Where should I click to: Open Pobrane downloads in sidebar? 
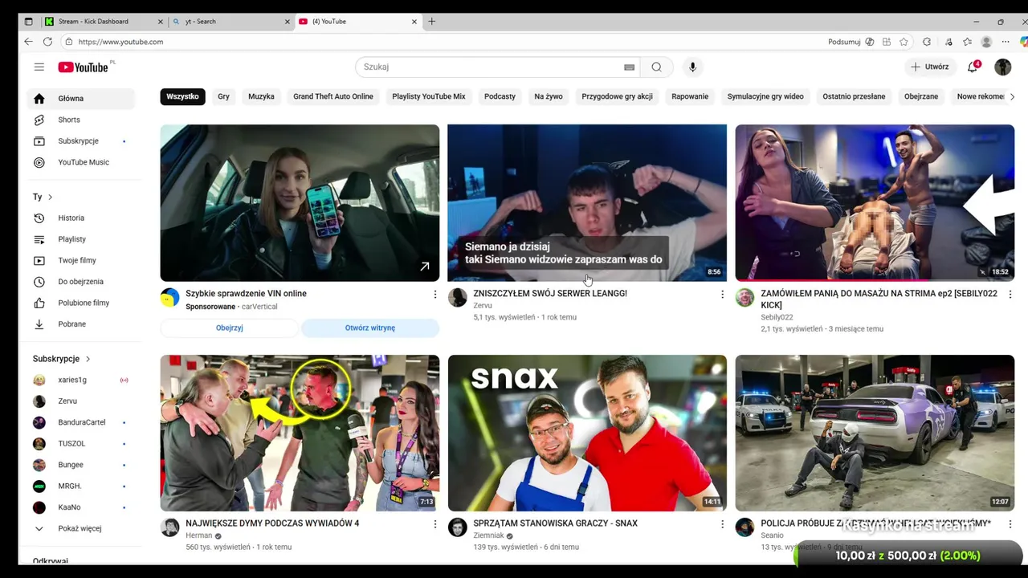(80, 324)
